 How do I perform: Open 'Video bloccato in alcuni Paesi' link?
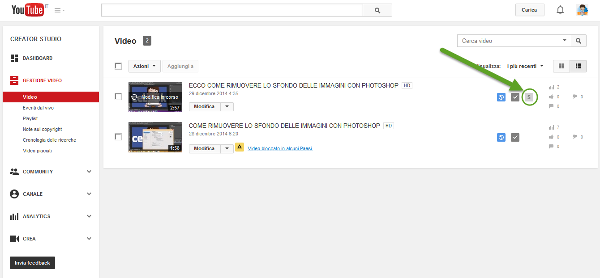pos(280,148)
